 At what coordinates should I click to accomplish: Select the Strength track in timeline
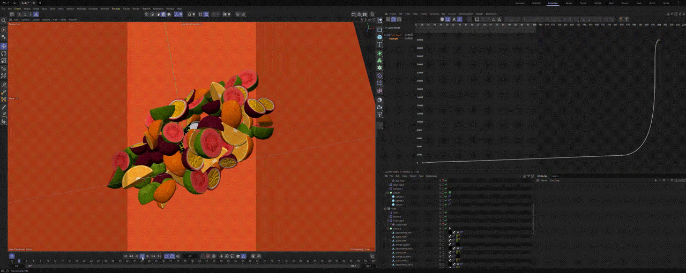click(x=394, y=39)
